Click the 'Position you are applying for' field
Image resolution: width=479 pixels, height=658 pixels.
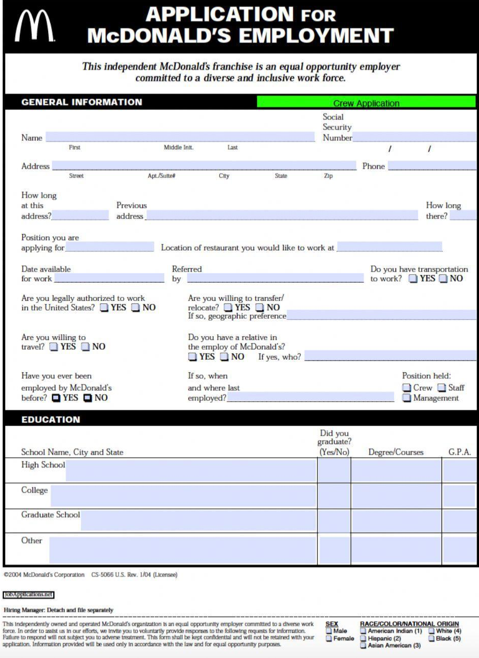pos(109,247)
